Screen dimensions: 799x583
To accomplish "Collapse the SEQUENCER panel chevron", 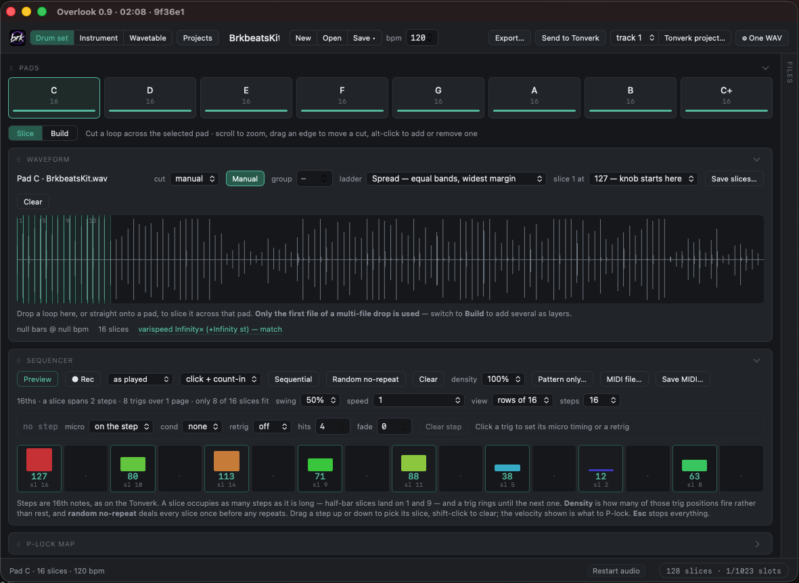I will point(756,361).
